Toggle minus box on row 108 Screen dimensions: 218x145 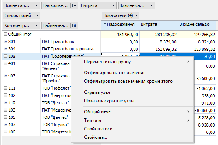click(5, 56)
